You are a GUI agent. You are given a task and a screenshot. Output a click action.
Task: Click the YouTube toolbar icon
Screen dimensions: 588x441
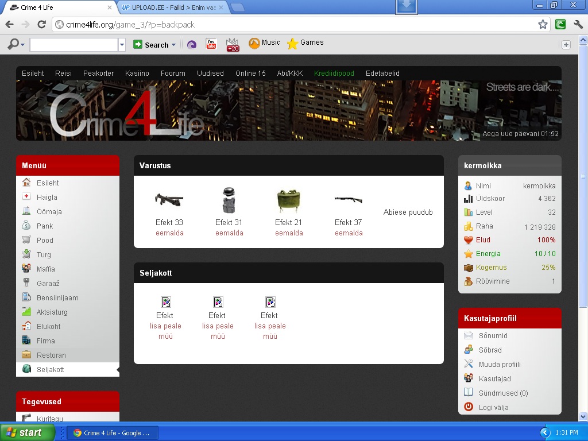coord(211,44)
